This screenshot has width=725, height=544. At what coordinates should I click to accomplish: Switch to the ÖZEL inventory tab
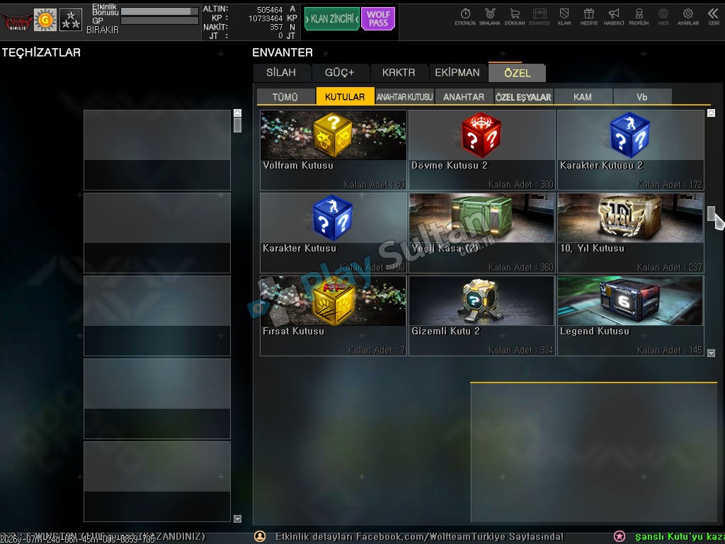click(517, 73)
